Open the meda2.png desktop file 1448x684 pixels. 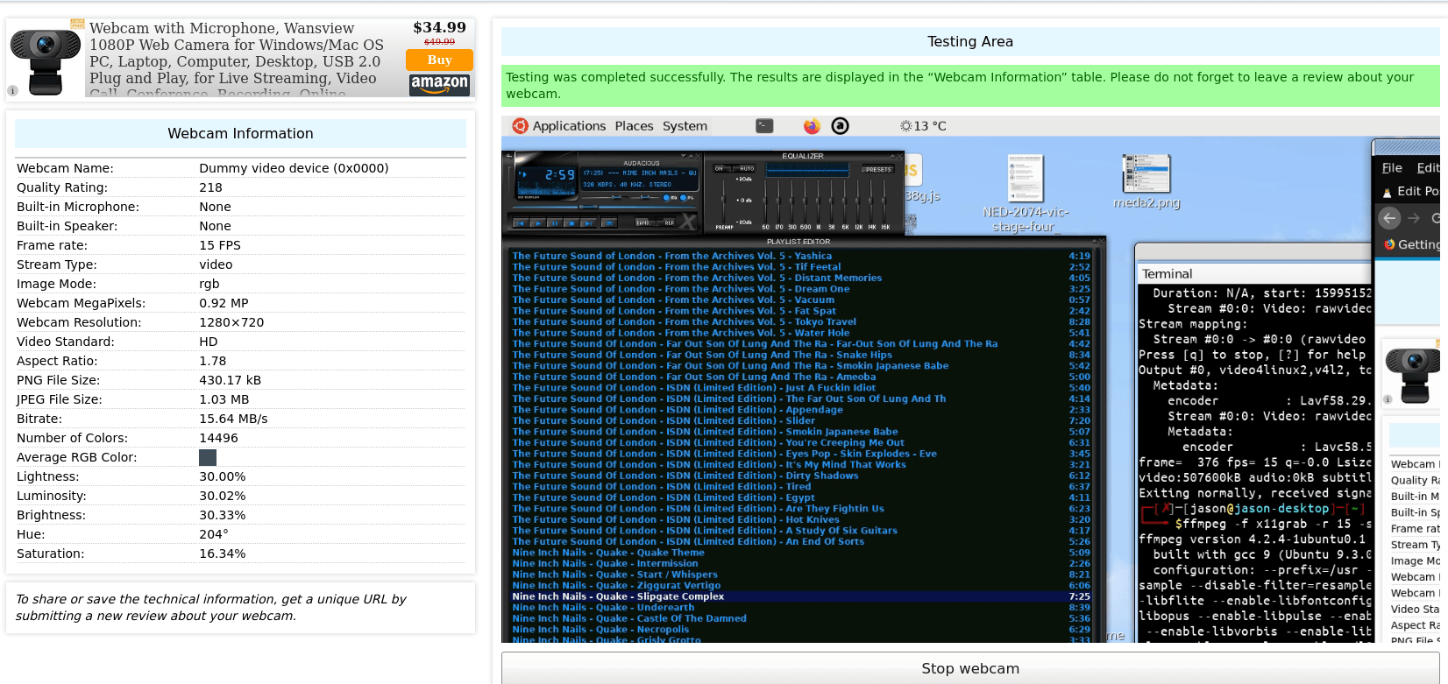1146,181
